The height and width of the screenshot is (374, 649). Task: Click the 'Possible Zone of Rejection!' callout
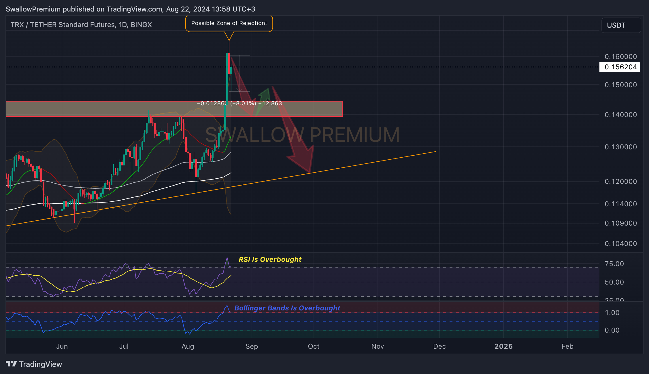click(x=229, y=23)
